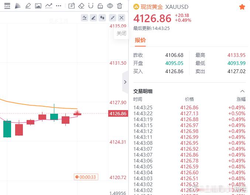Click the +0.50% change entry

[x=237, y=113]
